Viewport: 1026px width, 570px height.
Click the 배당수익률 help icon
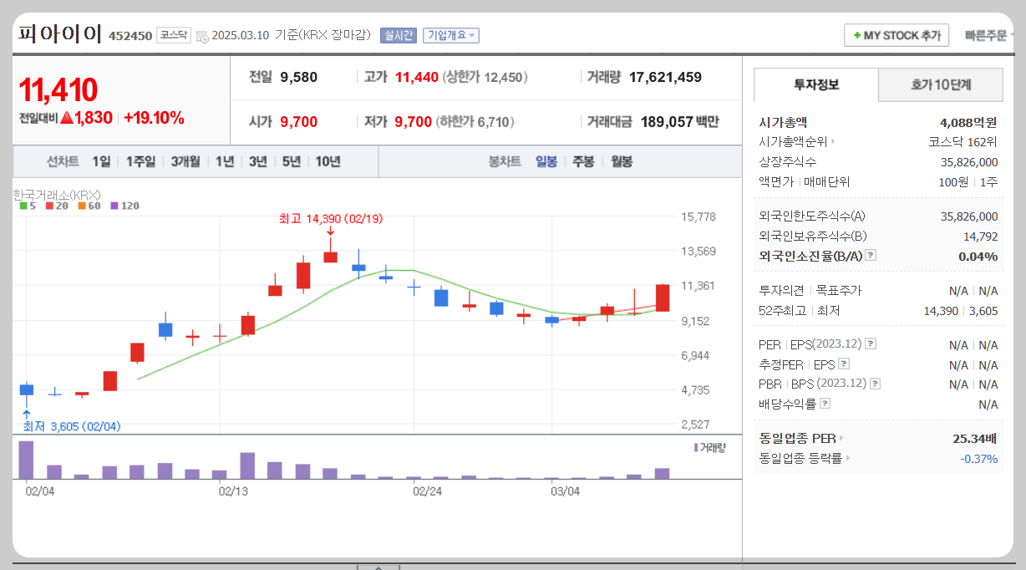(825, 402)
